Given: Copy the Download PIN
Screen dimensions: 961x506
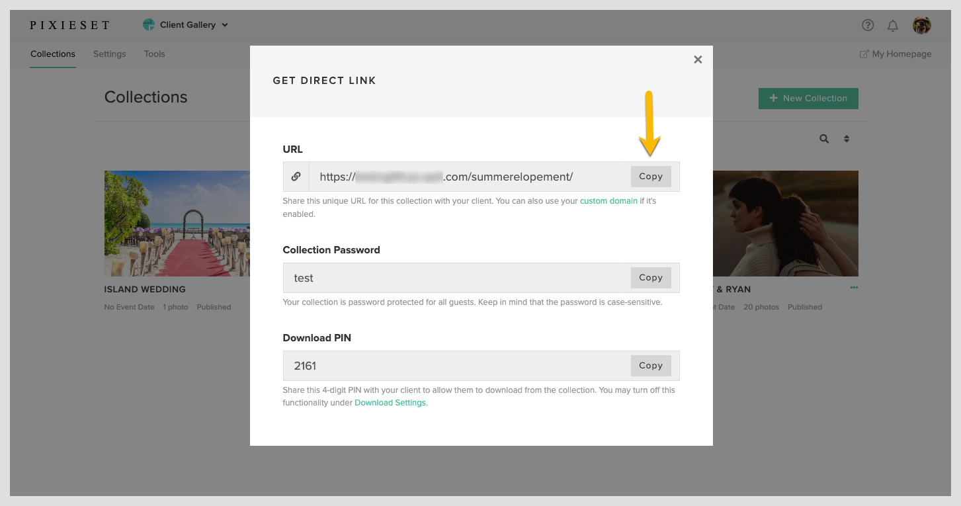Looking at the screenshot, I should coord(650,365).
